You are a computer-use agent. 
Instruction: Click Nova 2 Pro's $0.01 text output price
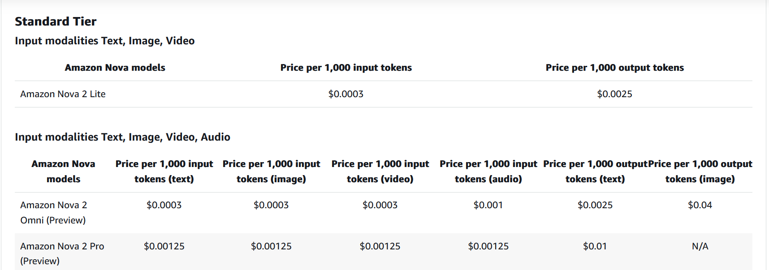click(x=595, y=246)
